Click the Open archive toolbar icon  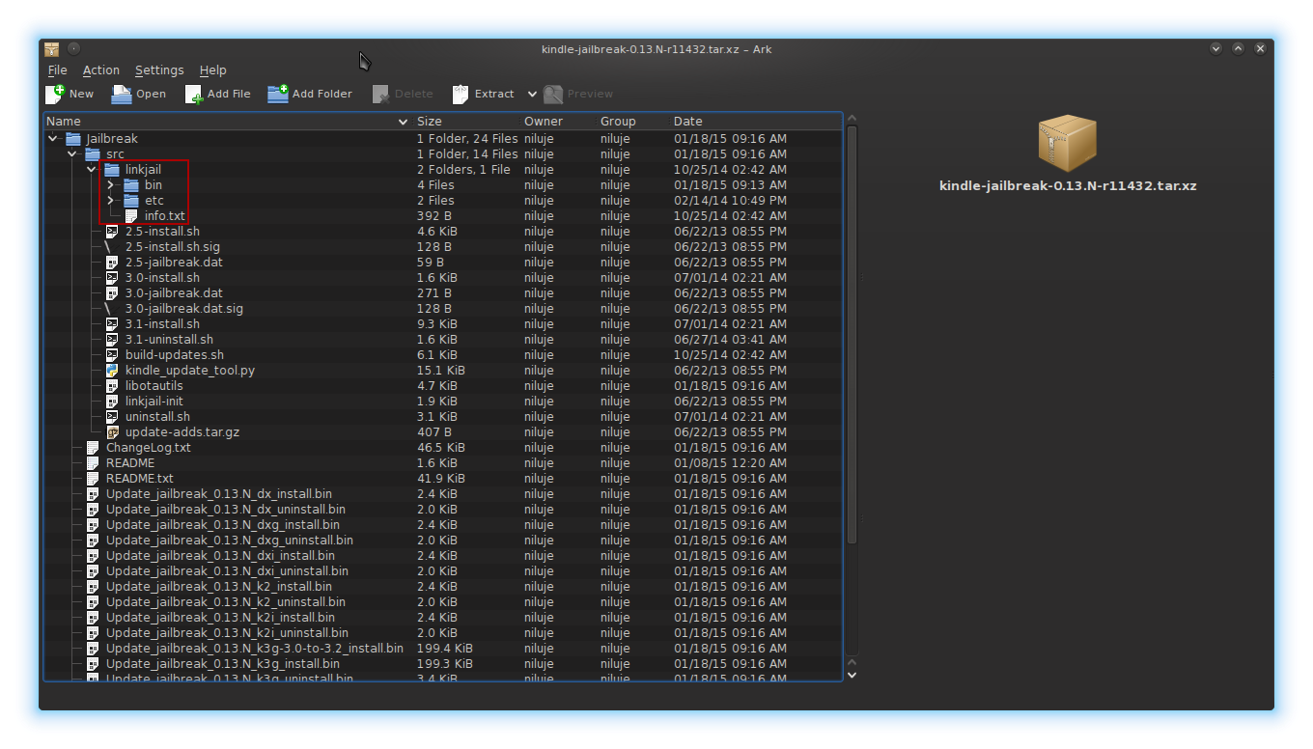pos(122,94)
